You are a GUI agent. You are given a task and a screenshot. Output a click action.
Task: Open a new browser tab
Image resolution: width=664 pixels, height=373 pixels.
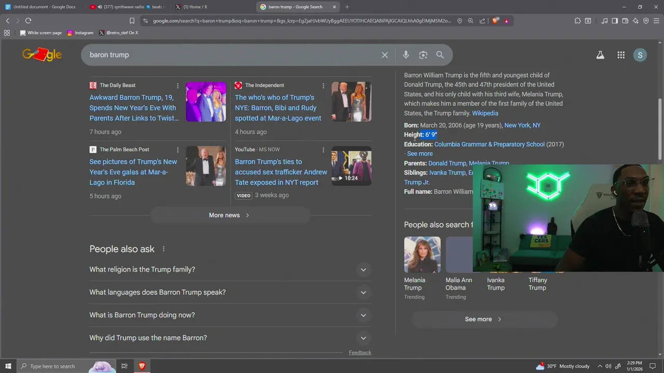[347, 7]
